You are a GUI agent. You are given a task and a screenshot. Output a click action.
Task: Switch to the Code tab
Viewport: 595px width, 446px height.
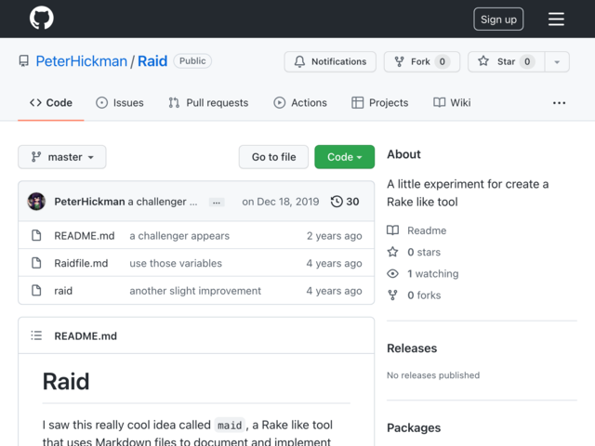pos(51,103)
